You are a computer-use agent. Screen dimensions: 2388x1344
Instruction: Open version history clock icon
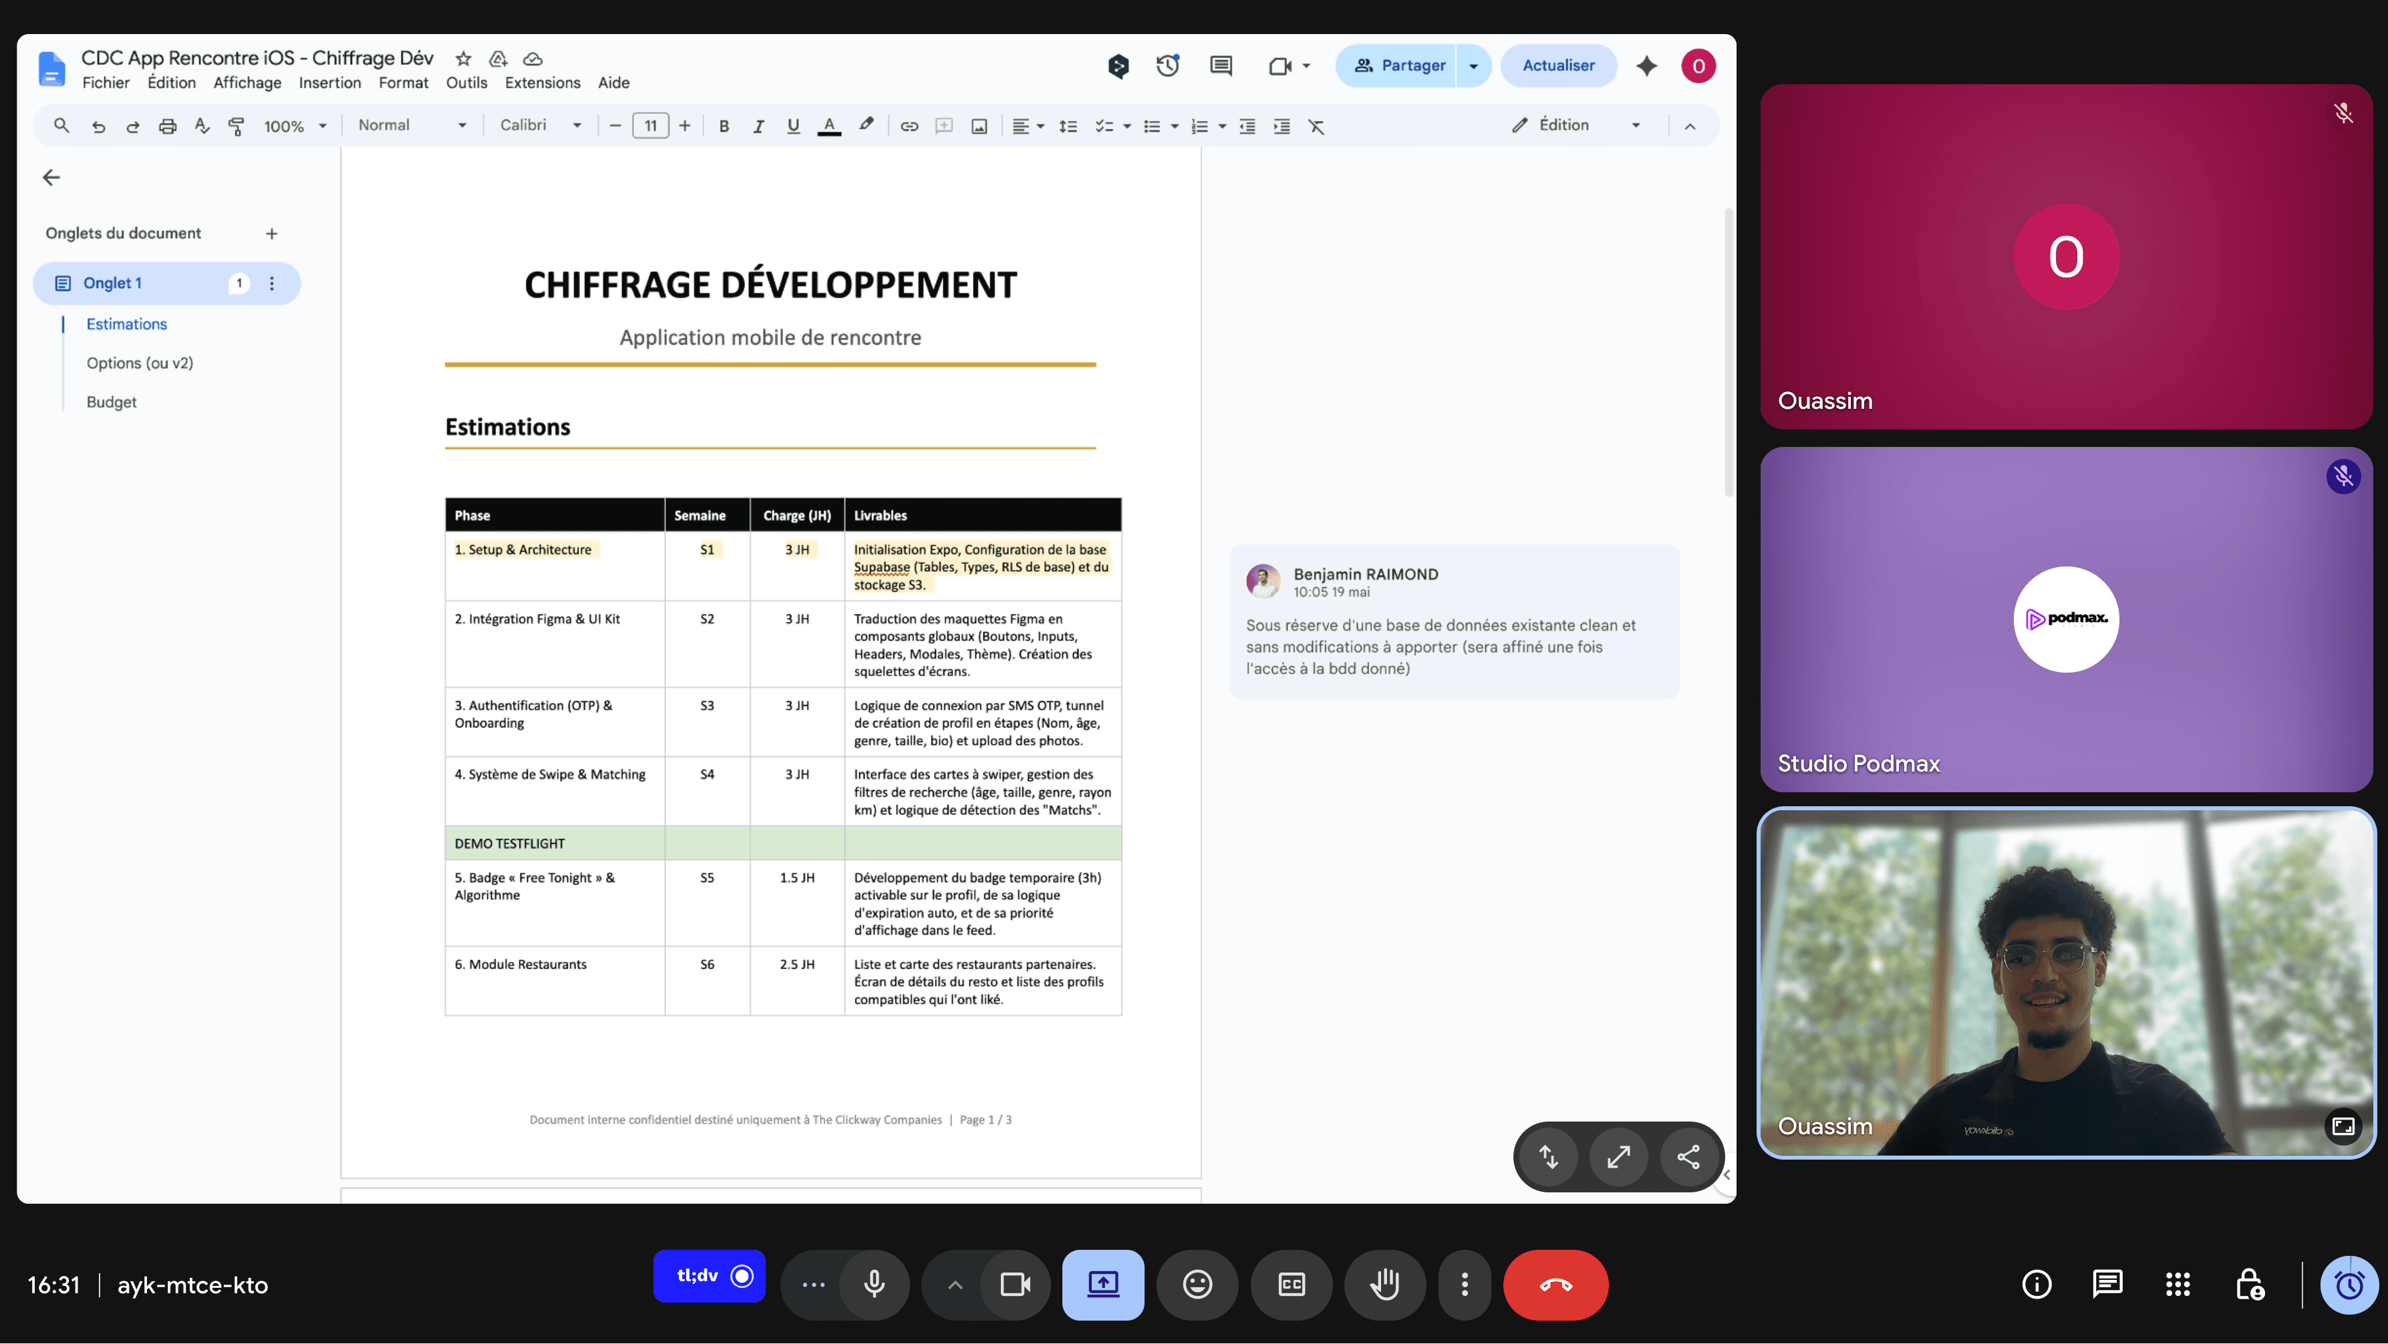pos(1167,66)
